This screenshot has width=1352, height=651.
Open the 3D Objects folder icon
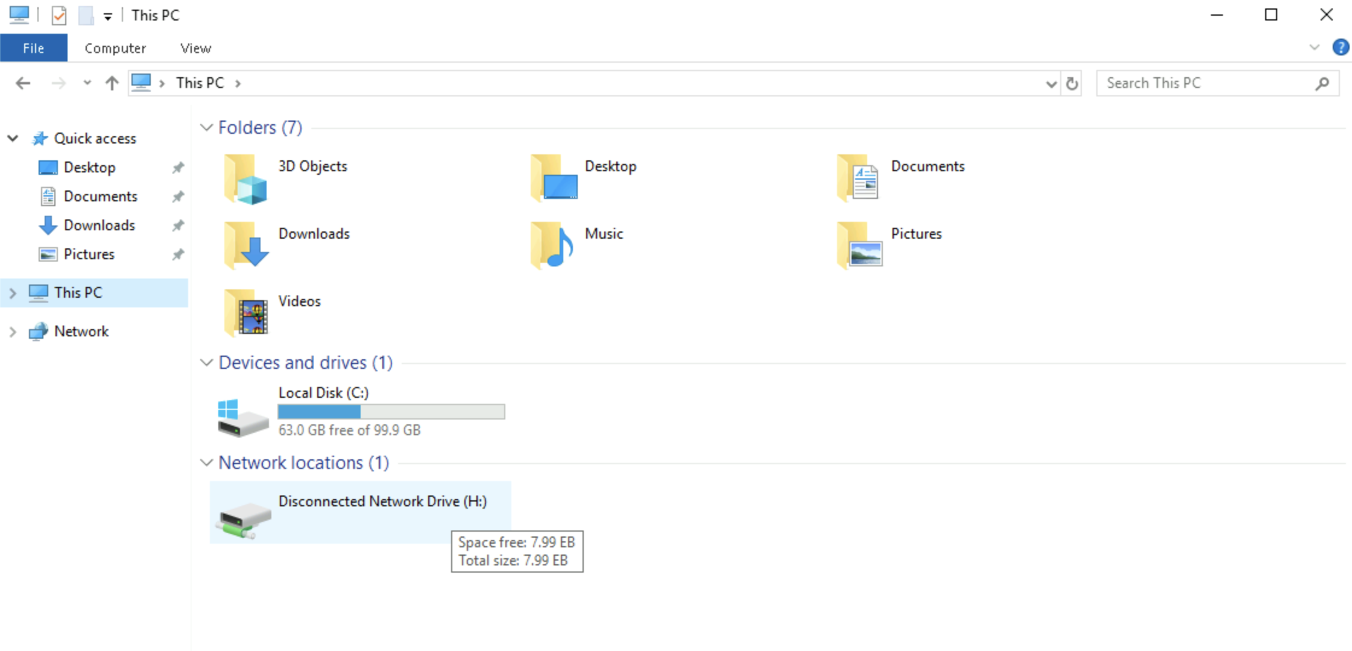[245, 179]
